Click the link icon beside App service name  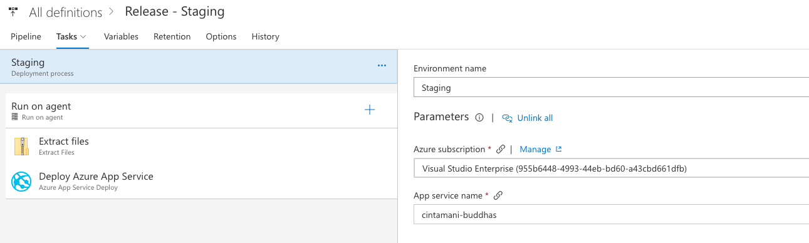(x=498, y=195)
